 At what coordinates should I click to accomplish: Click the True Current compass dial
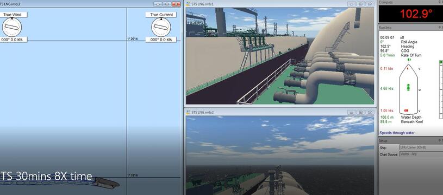161,27
